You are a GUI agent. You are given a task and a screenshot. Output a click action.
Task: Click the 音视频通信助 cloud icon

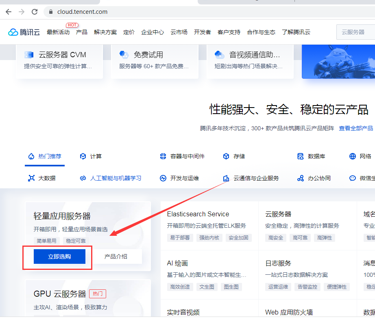[x=219, y=55]
